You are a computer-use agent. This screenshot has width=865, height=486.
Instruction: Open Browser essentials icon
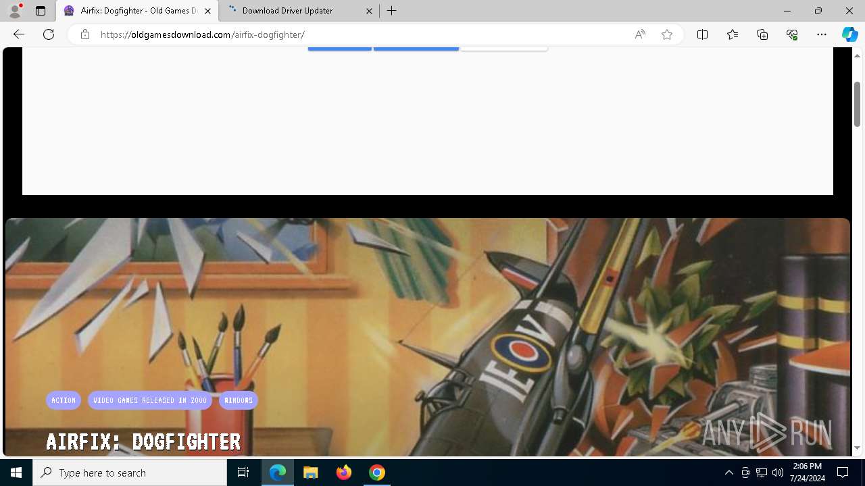point(792,34)
